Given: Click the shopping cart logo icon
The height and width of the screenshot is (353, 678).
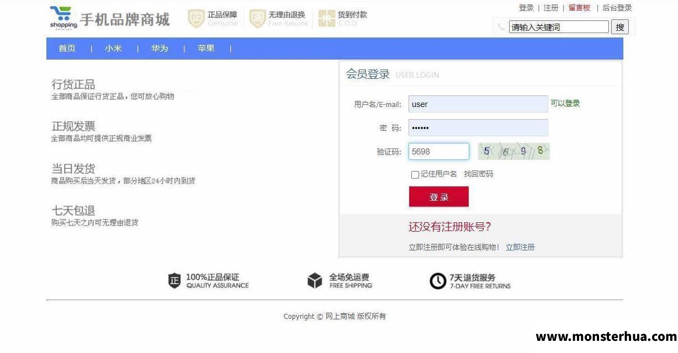Looking at the screenshot, I should pos(63,18).
